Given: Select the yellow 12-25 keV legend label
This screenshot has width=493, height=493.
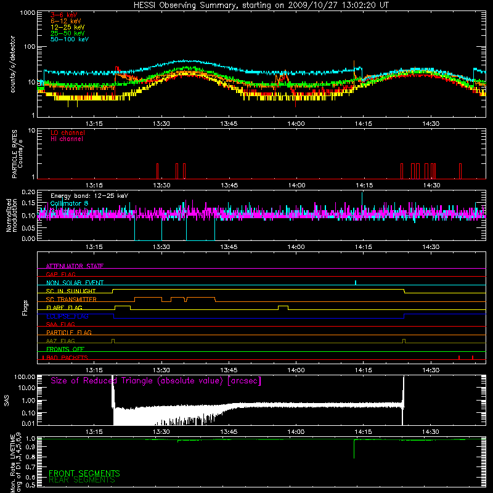Looking at the screenshot, I should click(x=67, y=27).
